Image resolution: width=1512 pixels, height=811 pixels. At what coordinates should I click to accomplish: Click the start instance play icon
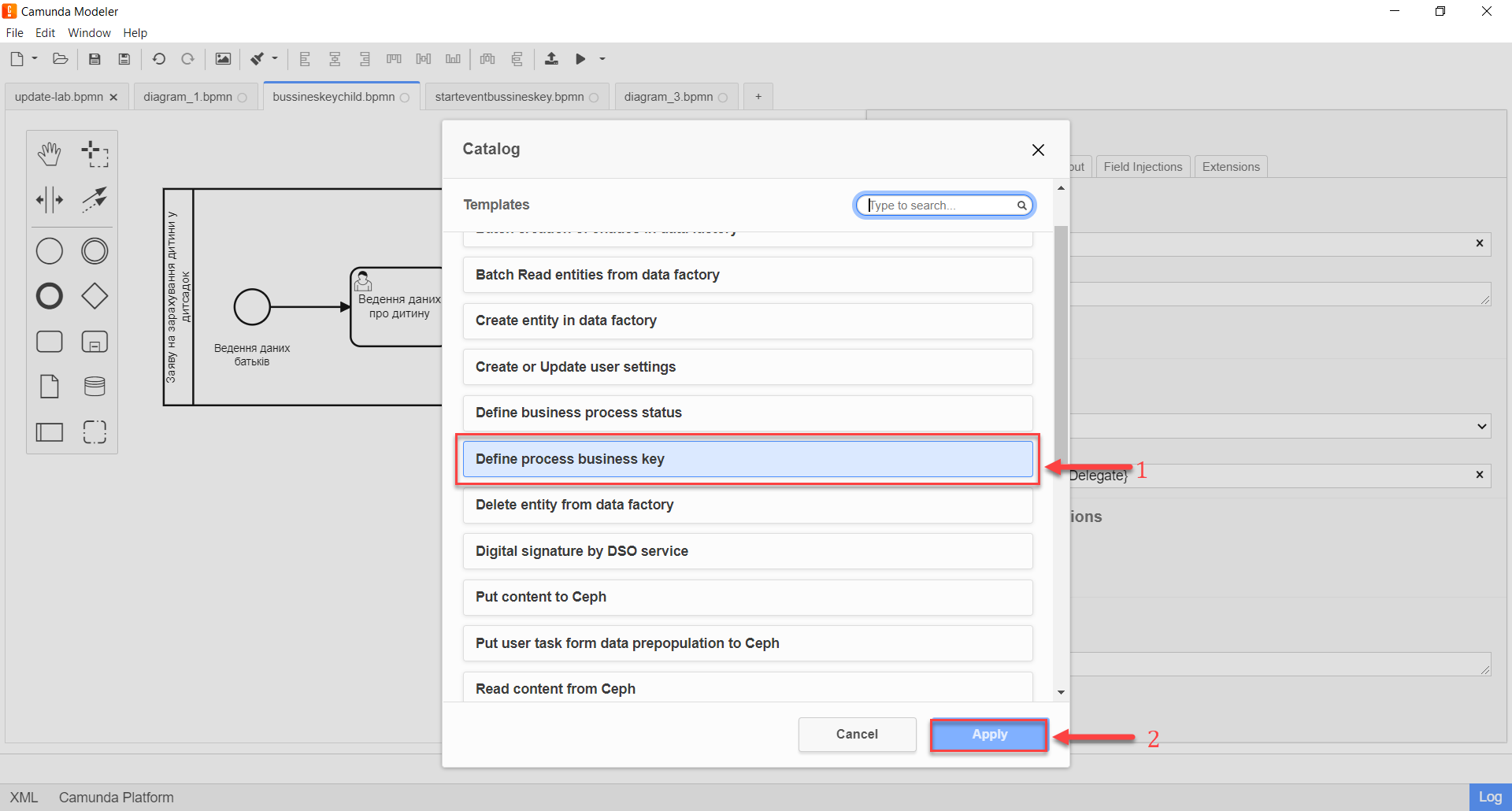pos(580,59)
